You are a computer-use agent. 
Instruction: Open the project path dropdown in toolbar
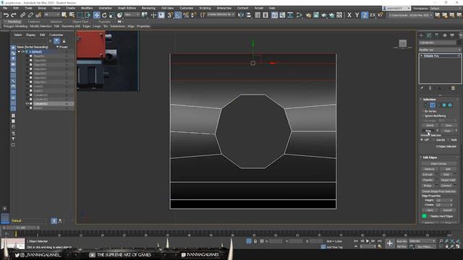[x=410, y=14]
